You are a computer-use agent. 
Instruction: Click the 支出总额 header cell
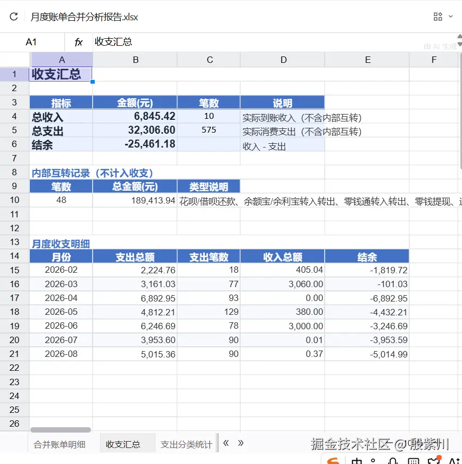pyautogui.click(x=135, y=257)
